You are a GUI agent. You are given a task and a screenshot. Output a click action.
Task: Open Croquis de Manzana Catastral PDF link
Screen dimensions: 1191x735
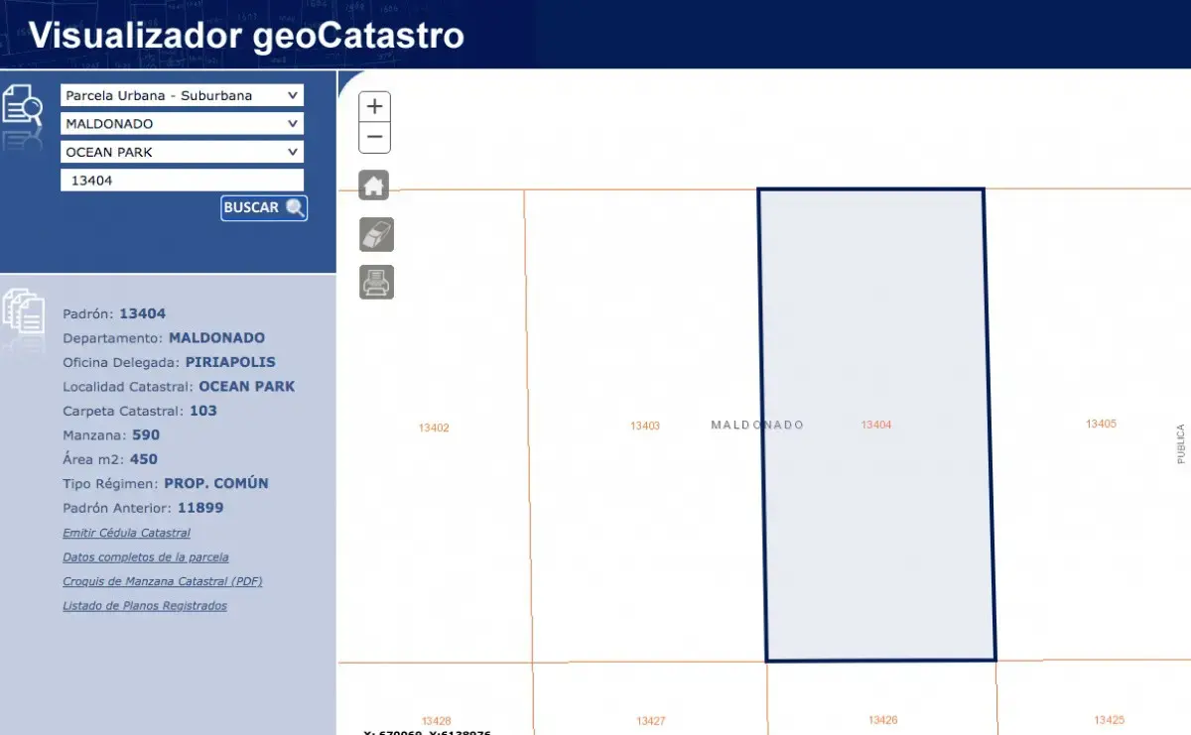pos(163,581)
